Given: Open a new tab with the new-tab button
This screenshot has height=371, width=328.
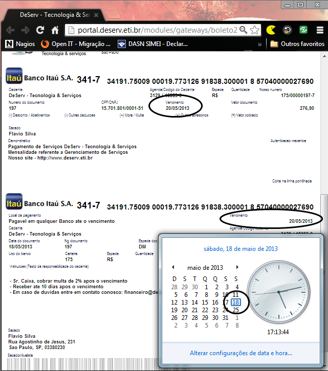Looking at the screenshot, I should click(113, 15).
